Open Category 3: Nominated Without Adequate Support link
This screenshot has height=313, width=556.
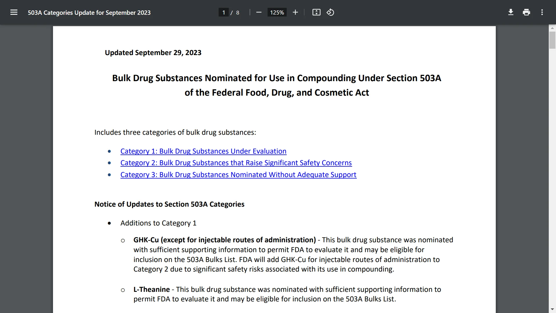[238, 175]
